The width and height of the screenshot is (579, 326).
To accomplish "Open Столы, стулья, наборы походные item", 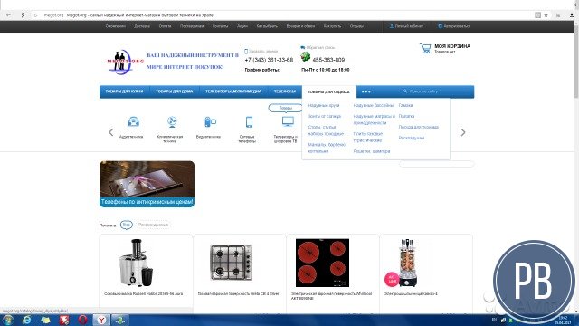I will click(326, 130).
